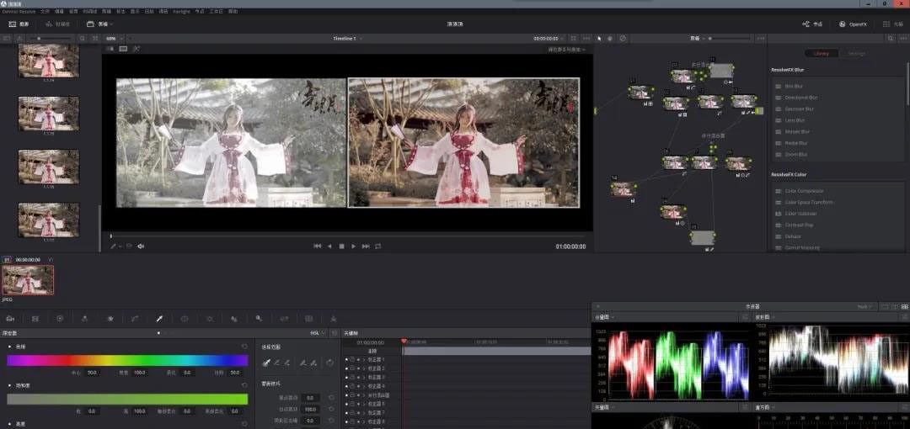Open the viewer zoom percentage dropdown

click(115, 38)
